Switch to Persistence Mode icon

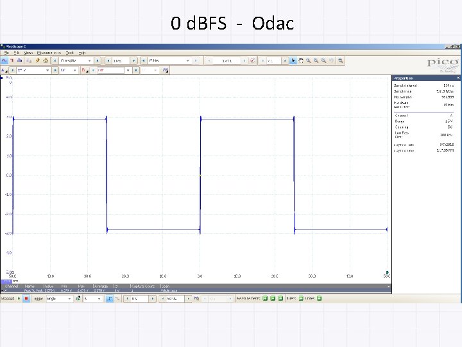[x=12, y=60]
